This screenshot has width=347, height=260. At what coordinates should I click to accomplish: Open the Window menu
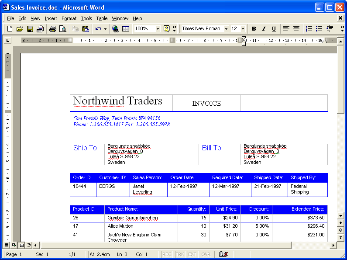[x=120, y=18]
